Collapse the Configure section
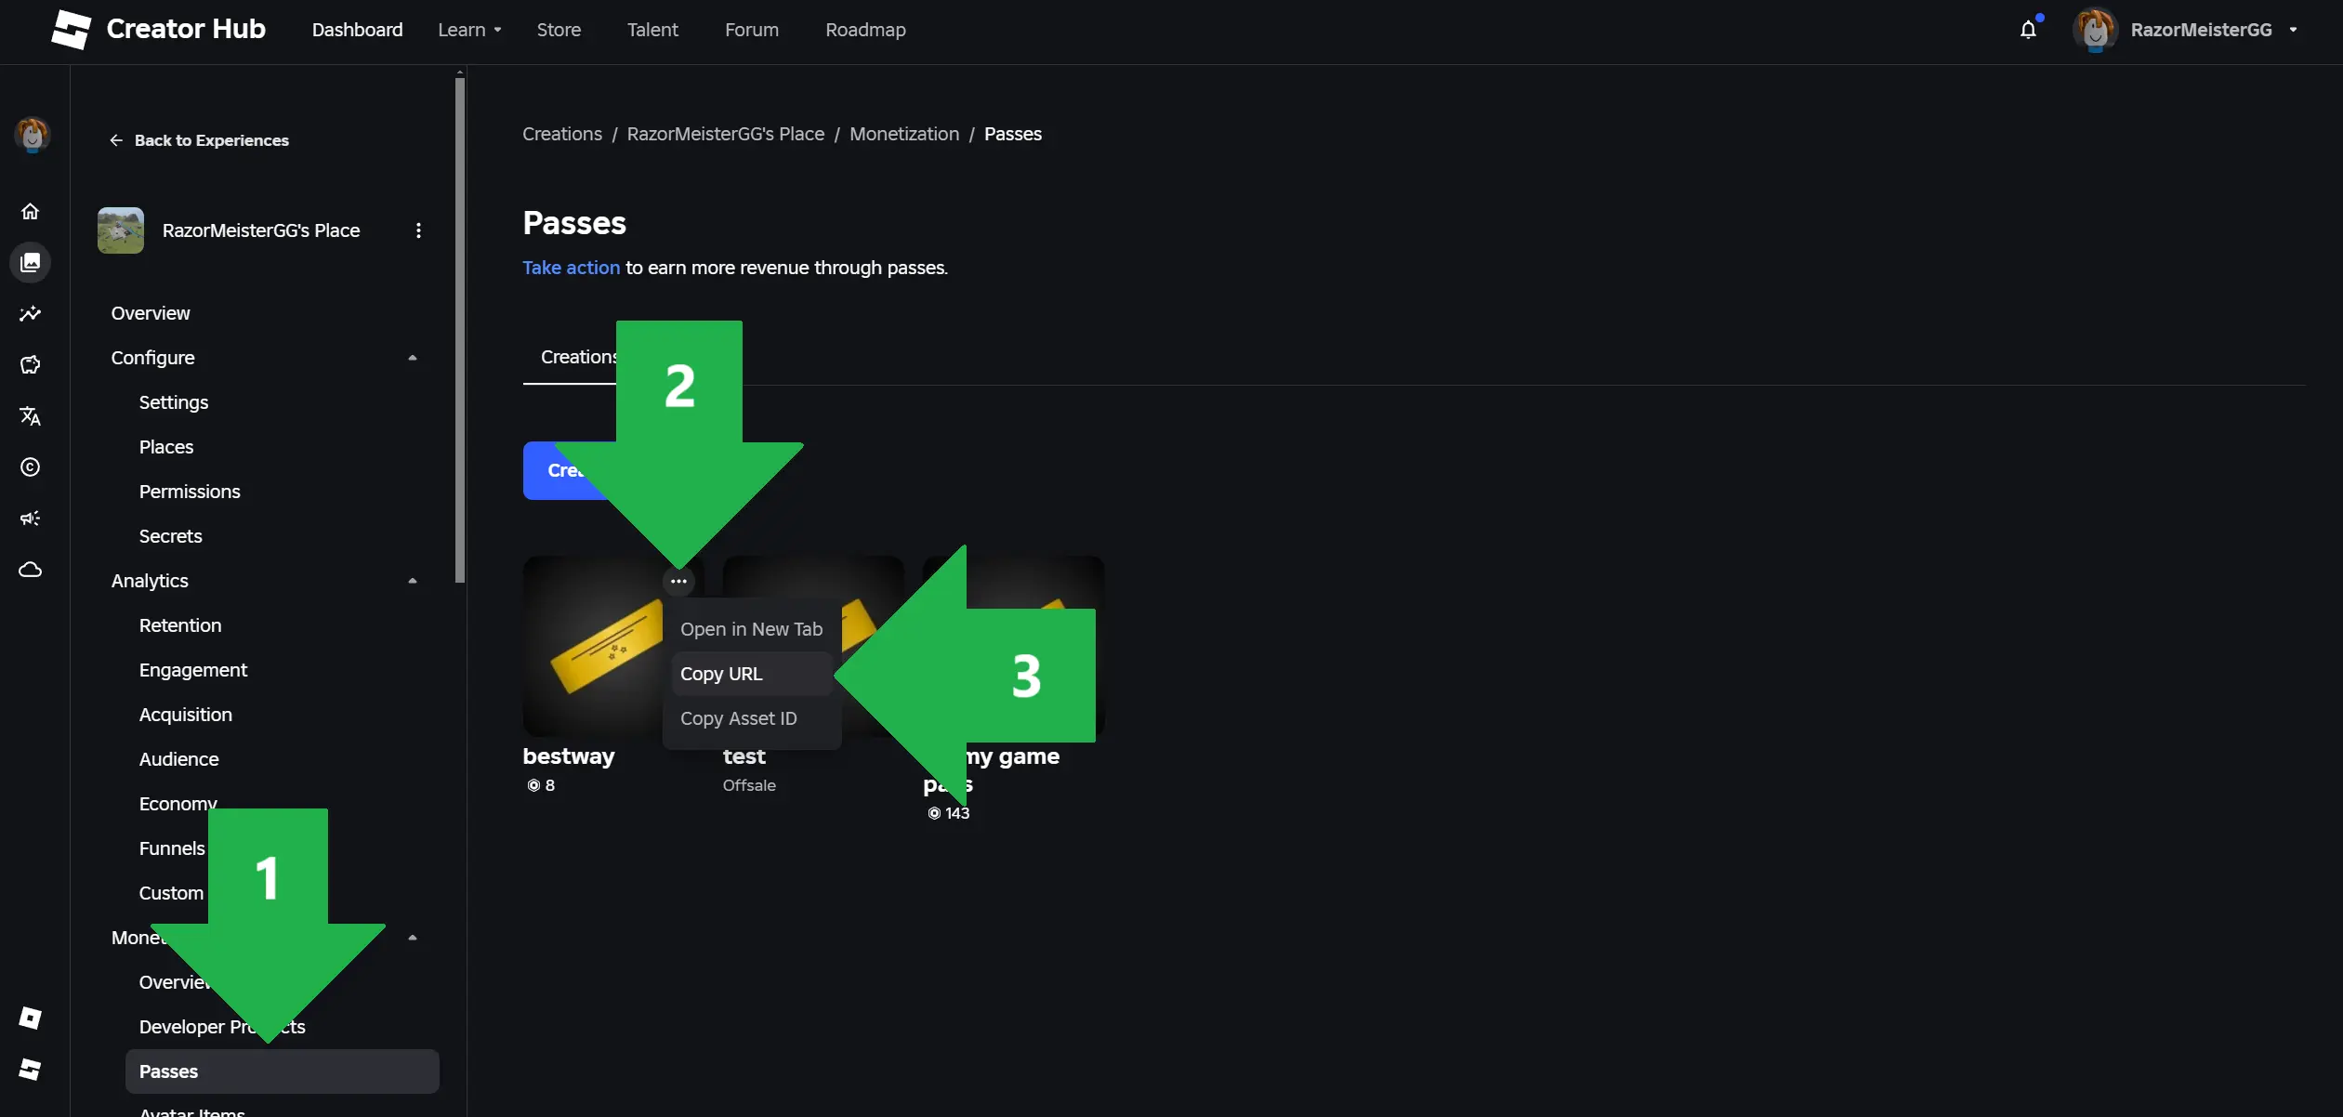 pyautogui.click(x=413, y=358)
